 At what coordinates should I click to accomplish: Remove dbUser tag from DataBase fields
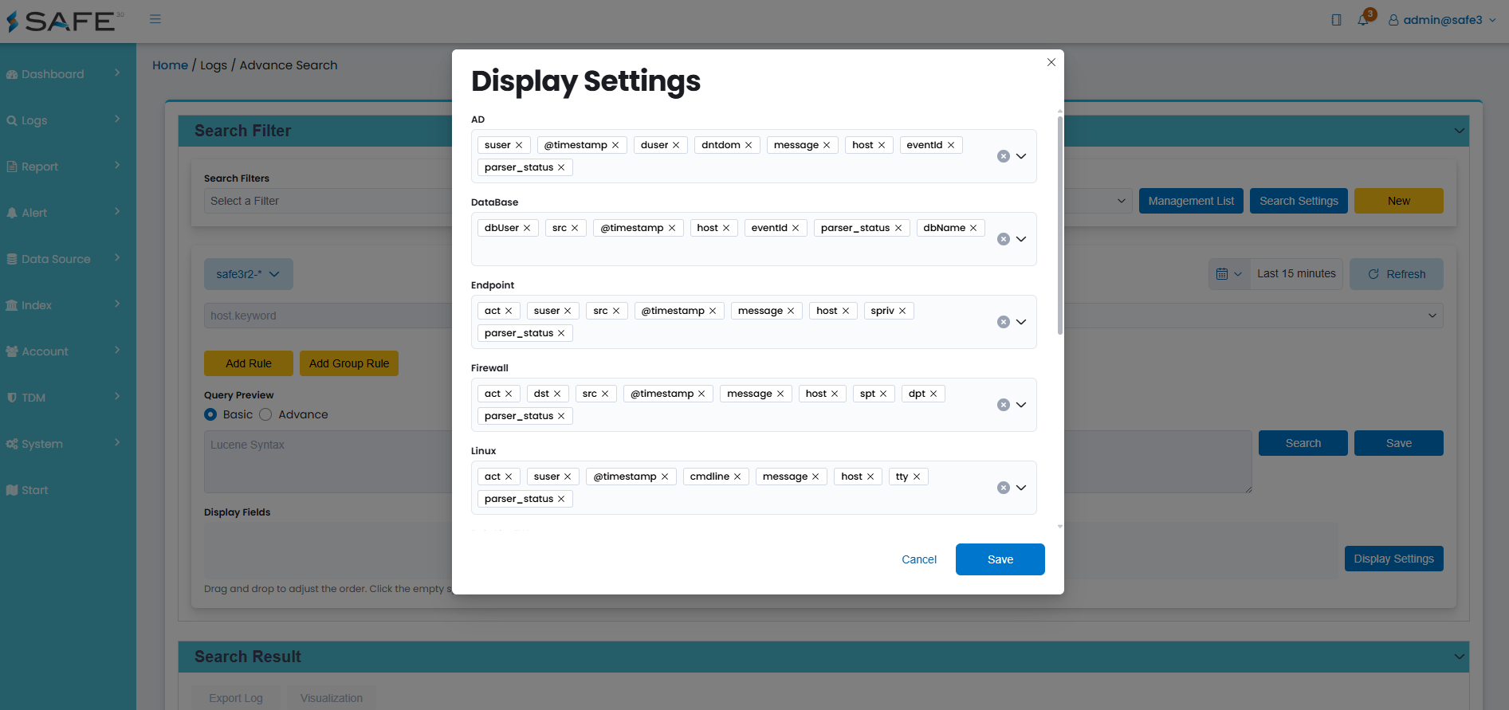pyautogui.click(x=527, y=228)
